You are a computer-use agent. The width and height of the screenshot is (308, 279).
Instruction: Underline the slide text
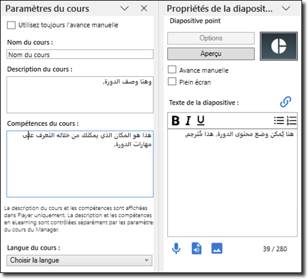(x=201, y=120)
